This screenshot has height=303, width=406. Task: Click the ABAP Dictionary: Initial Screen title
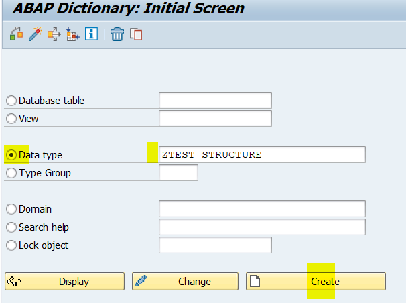[x=129, y=8]
